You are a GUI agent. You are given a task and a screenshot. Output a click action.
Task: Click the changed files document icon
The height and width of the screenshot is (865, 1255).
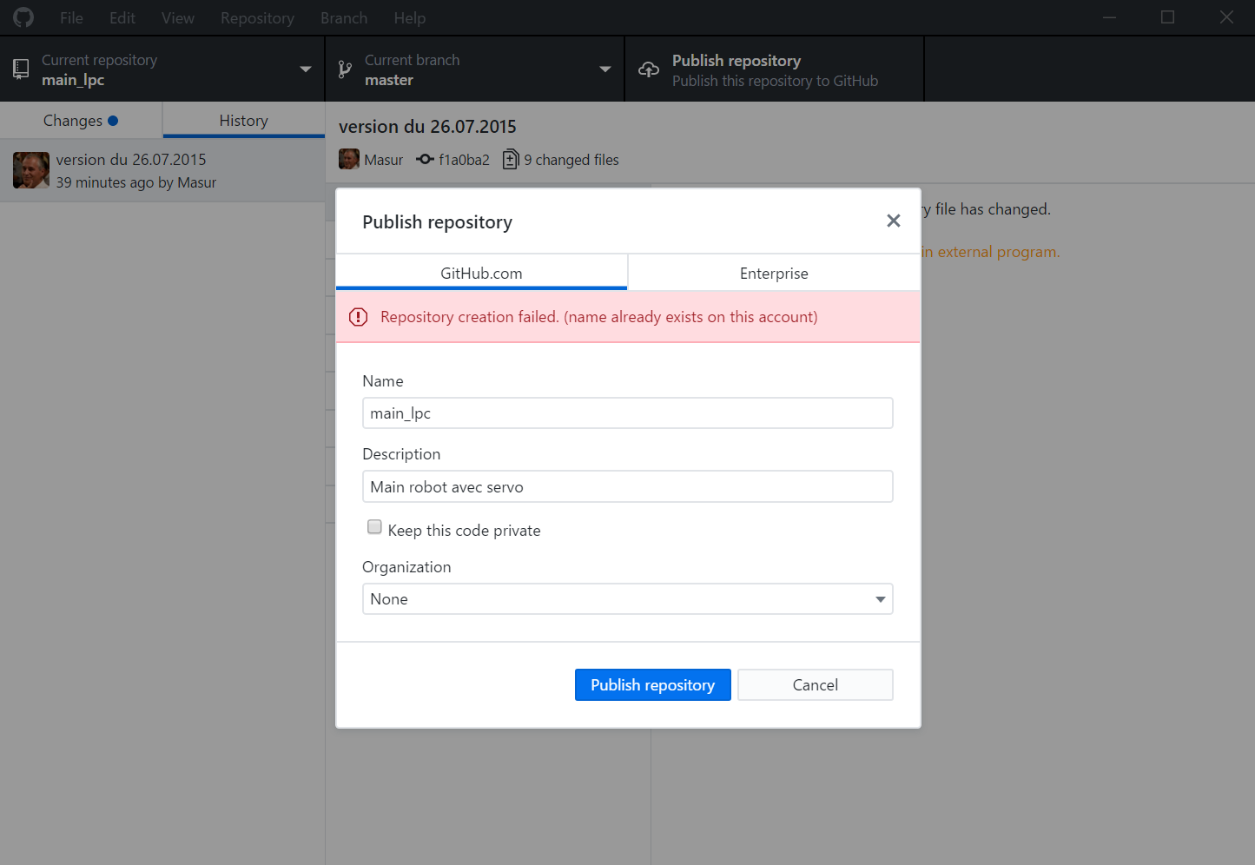511,159
